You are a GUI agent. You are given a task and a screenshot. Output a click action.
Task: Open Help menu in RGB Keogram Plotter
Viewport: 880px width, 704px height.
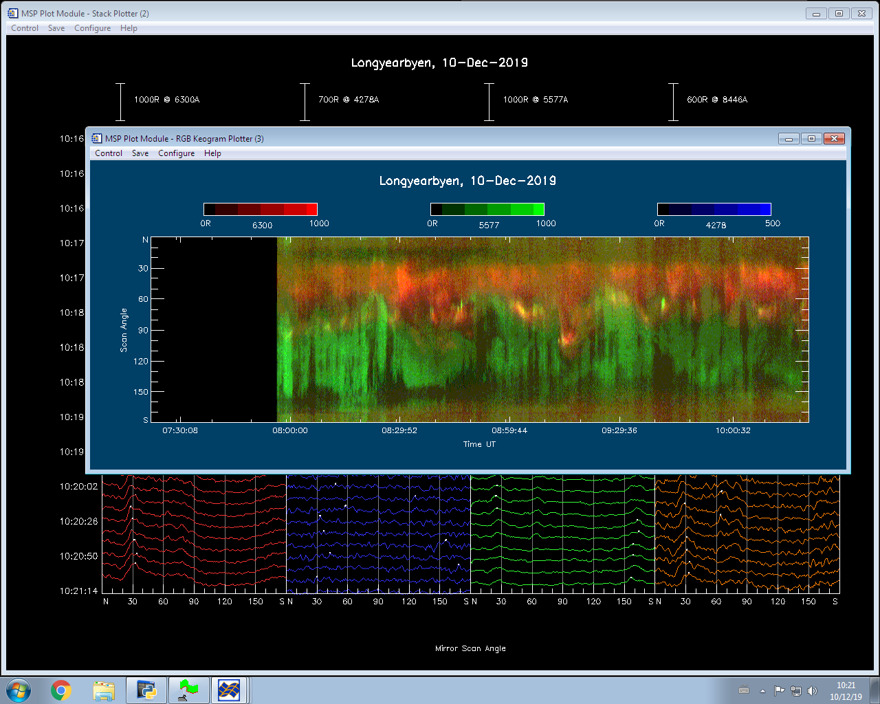coord(212,153)
